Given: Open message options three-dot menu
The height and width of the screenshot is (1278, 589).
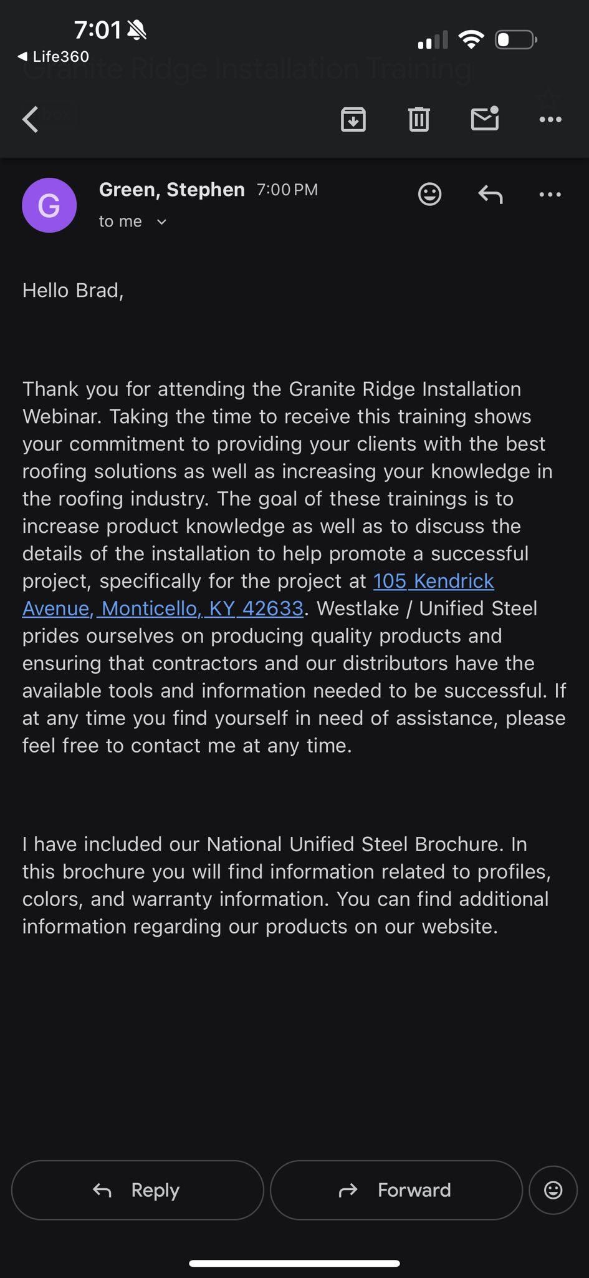Looking at the screenshot, I should (550, 195).
